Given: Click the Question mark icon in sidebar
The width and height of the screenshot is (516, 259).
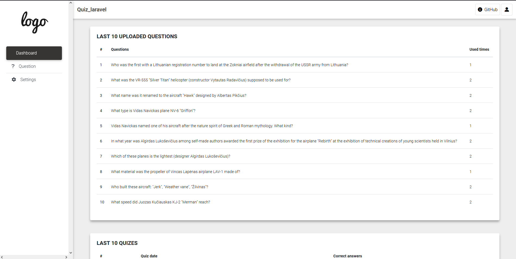Looking at the screenshot, I should click(x=13, y=66).
